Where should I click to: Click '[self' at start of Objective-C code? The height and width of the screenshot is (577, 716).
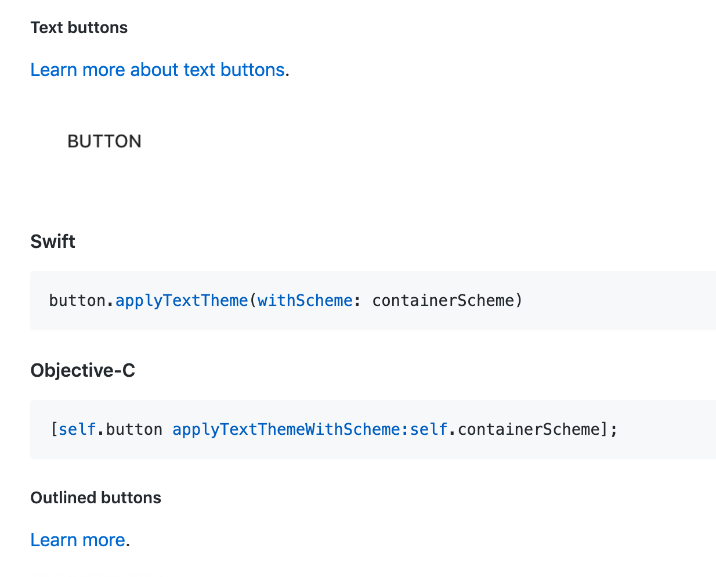click(x=73, y=430)
